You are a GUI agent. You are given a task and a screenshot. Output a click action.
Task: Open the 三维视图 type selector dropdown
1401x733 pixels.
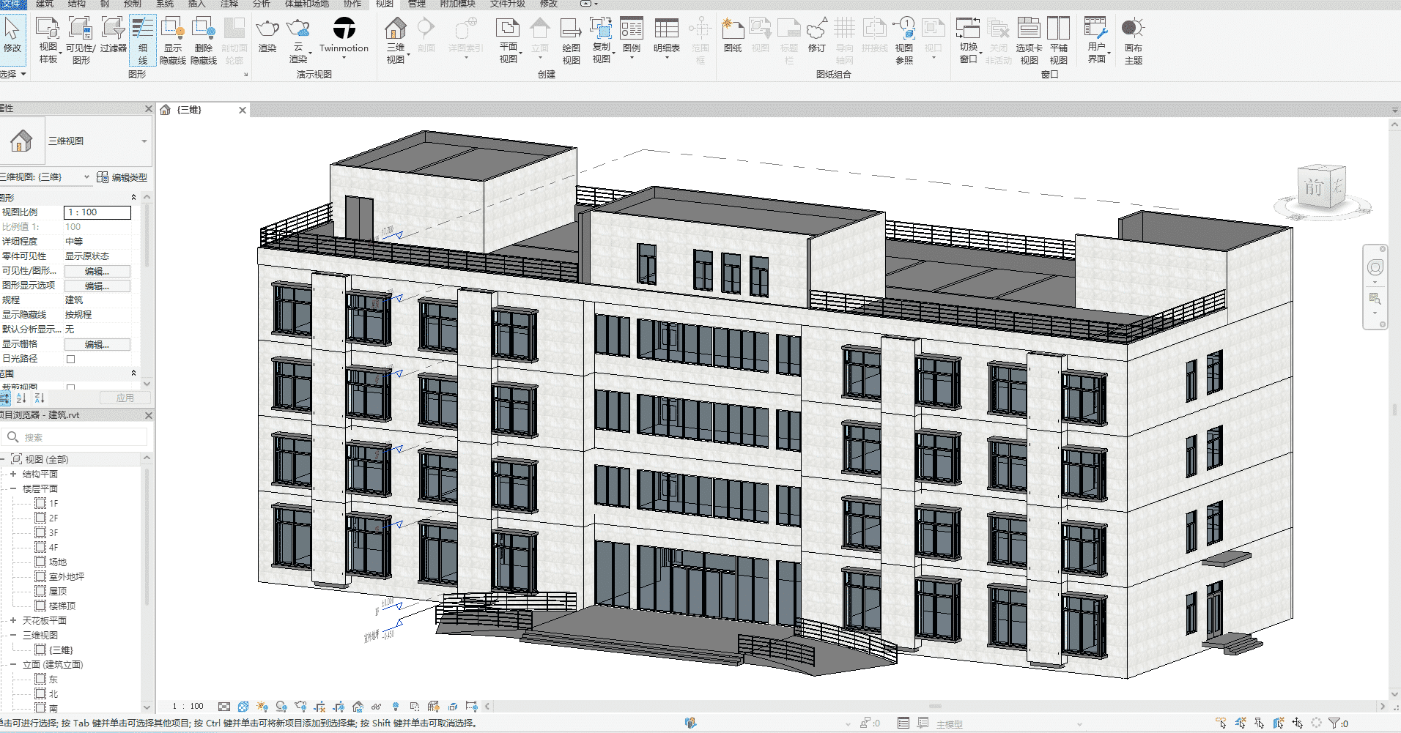click(144, 141)
